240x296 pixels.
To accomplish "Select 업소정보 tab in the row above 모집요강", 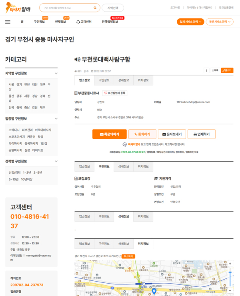I will coord(84,166).
